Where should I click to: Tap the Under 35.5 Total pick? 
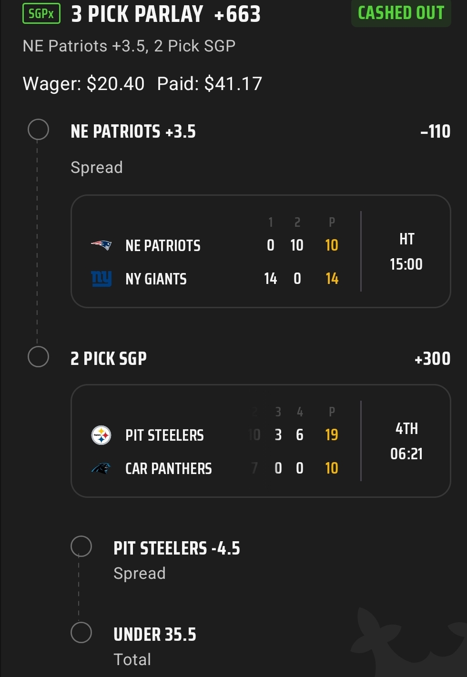tap(155, 635)
